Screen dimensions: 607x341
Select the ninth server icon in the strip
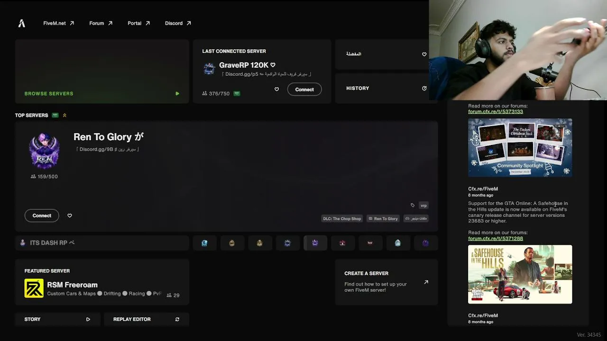(x=425, y=243)
